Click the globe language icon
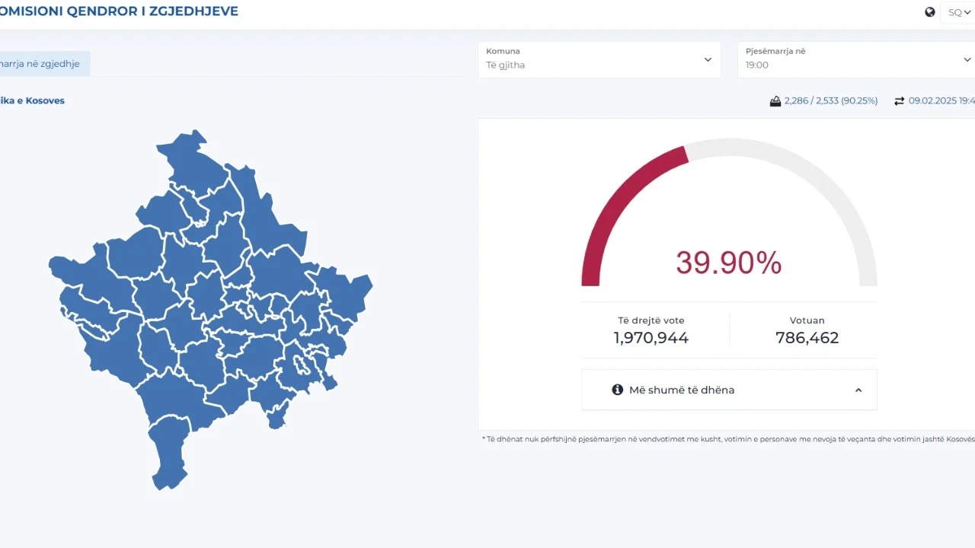The image size is (975, 548). [x=929, y=12]
